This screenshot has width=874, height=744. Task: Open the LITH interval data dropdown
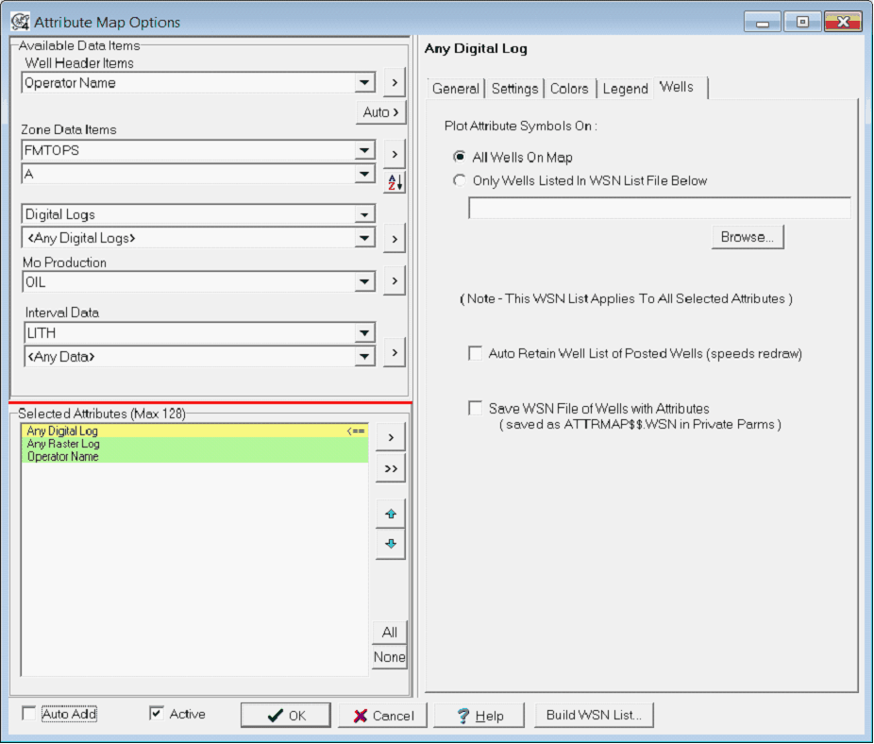click(x=365, y=333)
